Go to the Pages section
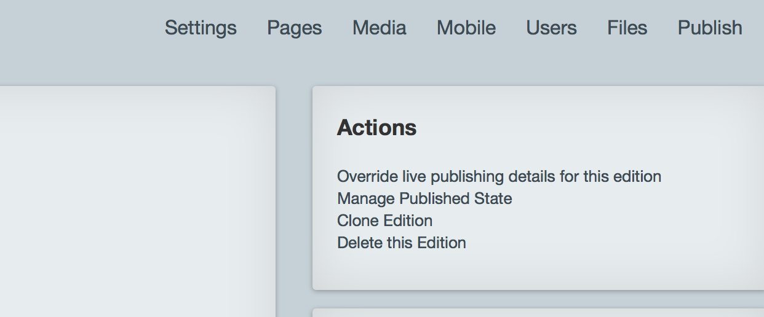The width and height of the screenshot is (764, 317). coord(294,28)
